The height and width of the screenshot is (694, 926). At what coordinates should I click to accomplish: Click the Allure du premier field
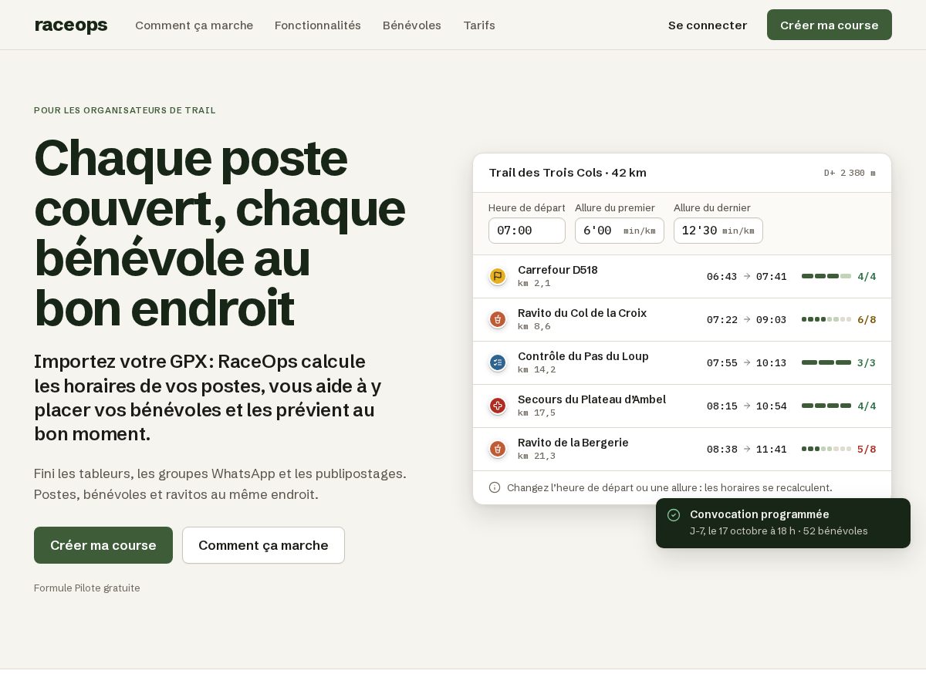[620, 231]
